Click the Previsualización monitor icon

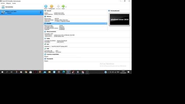(109, 11)
